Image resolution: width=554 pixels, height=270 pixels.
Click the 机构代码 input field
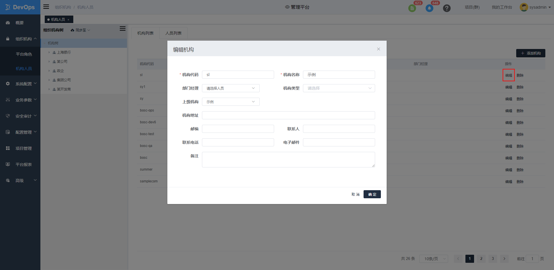pos(238,75)
